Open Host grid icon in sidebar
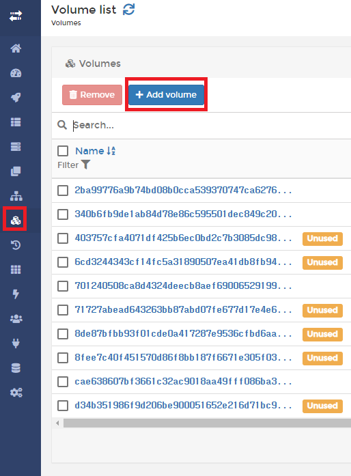Screen dimensions: 351x476 click(x=16, y=269)
